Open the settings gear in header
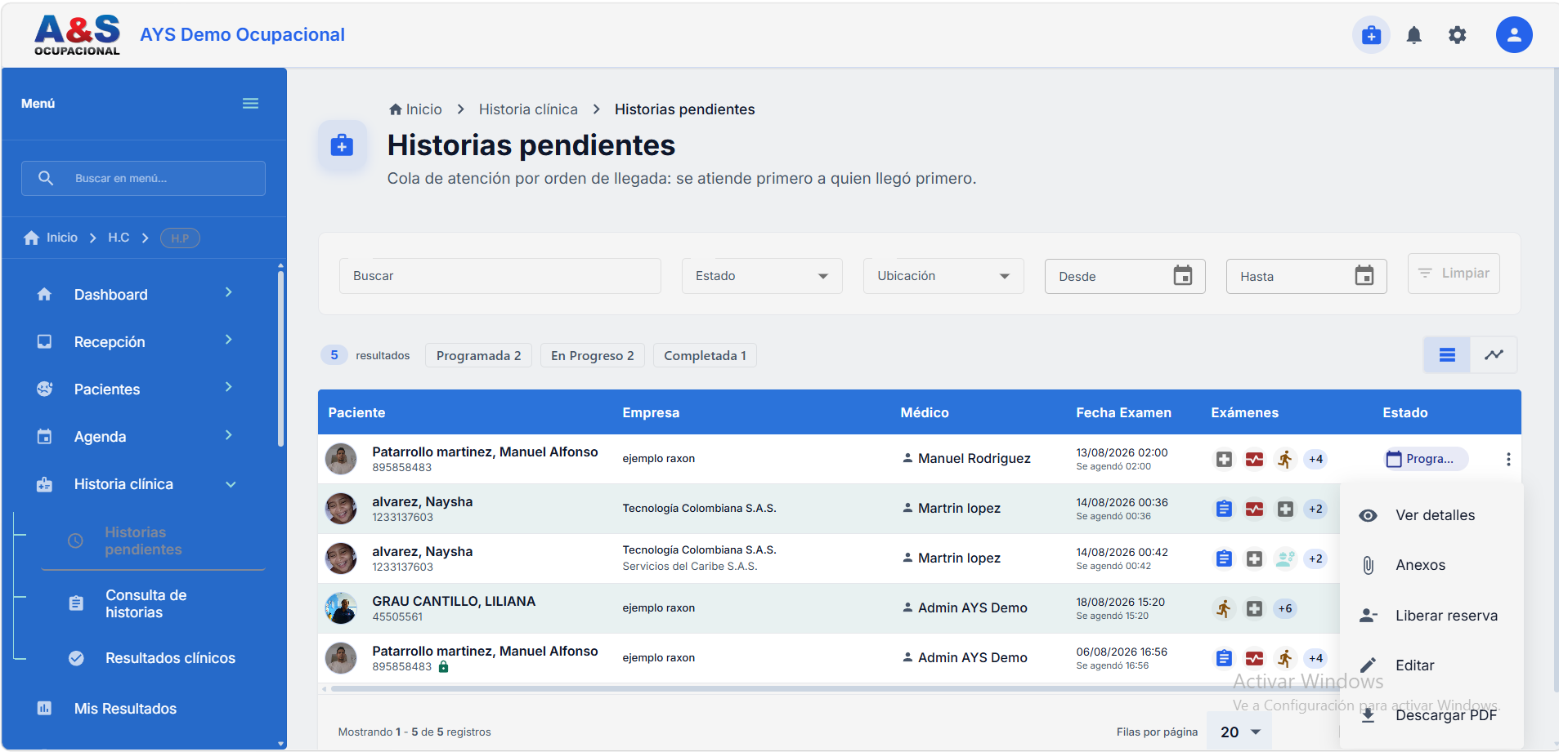The height and width of the screenshot is (752, 1559). pos(1457,35)
